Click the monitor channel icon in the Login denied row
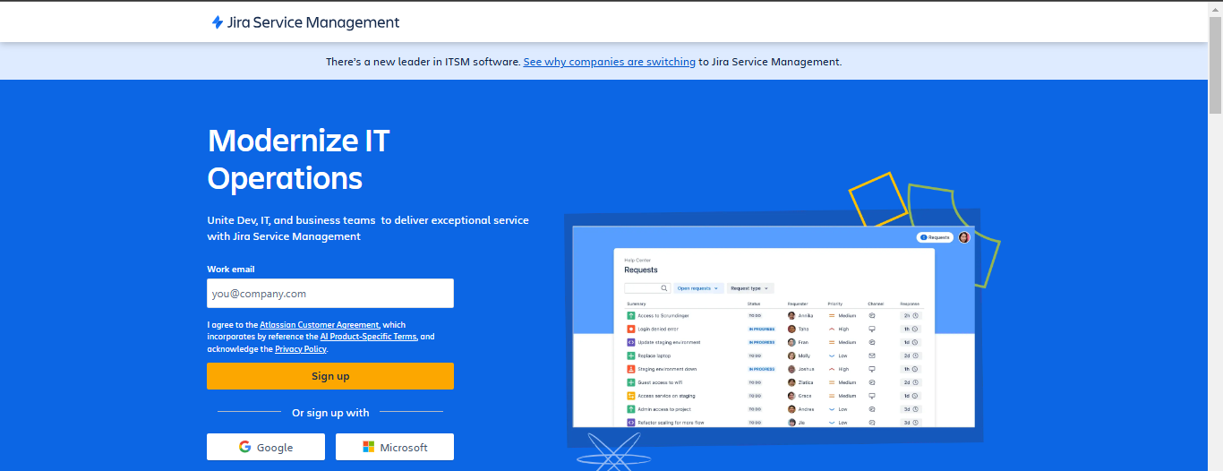The height and width of the screenshot is (471, 1223). 872,329
